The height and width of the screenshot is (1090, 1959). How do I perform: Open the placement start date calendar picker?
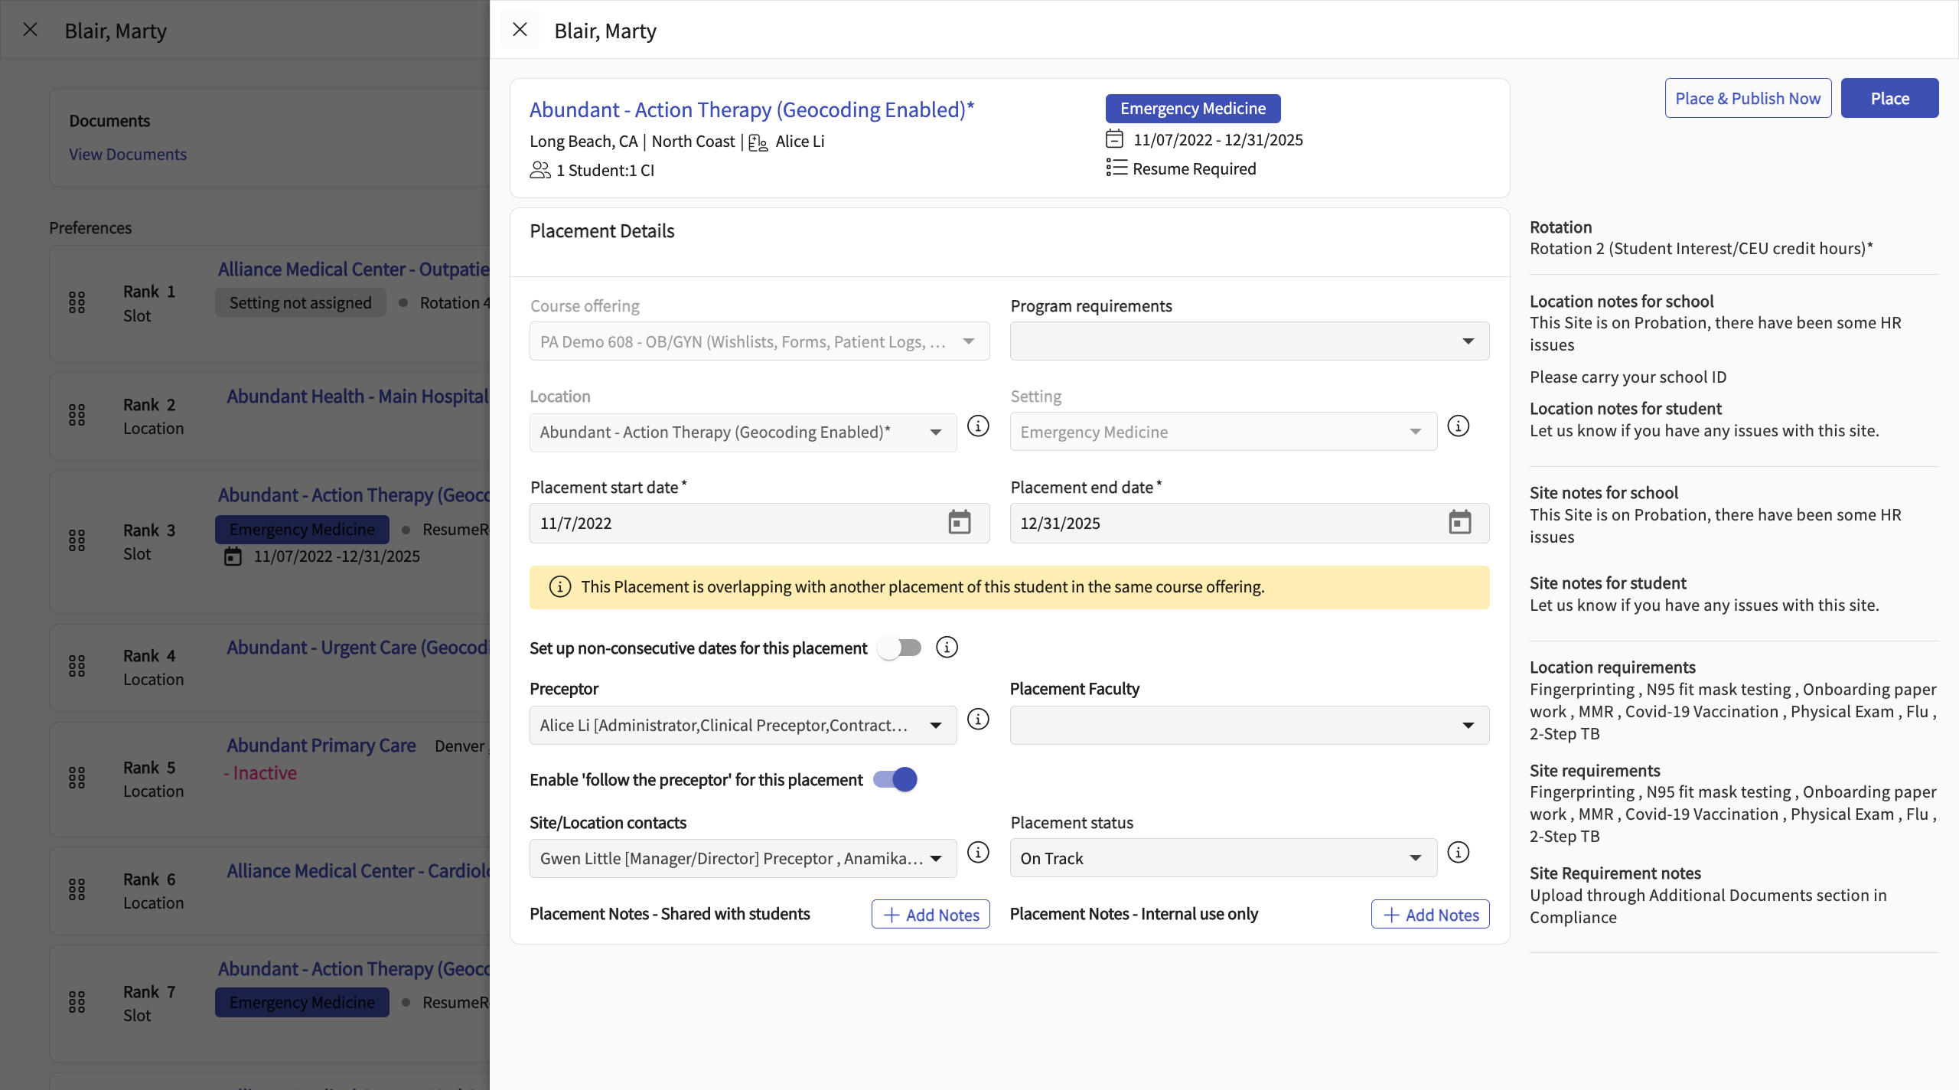[x=959, y=523]
